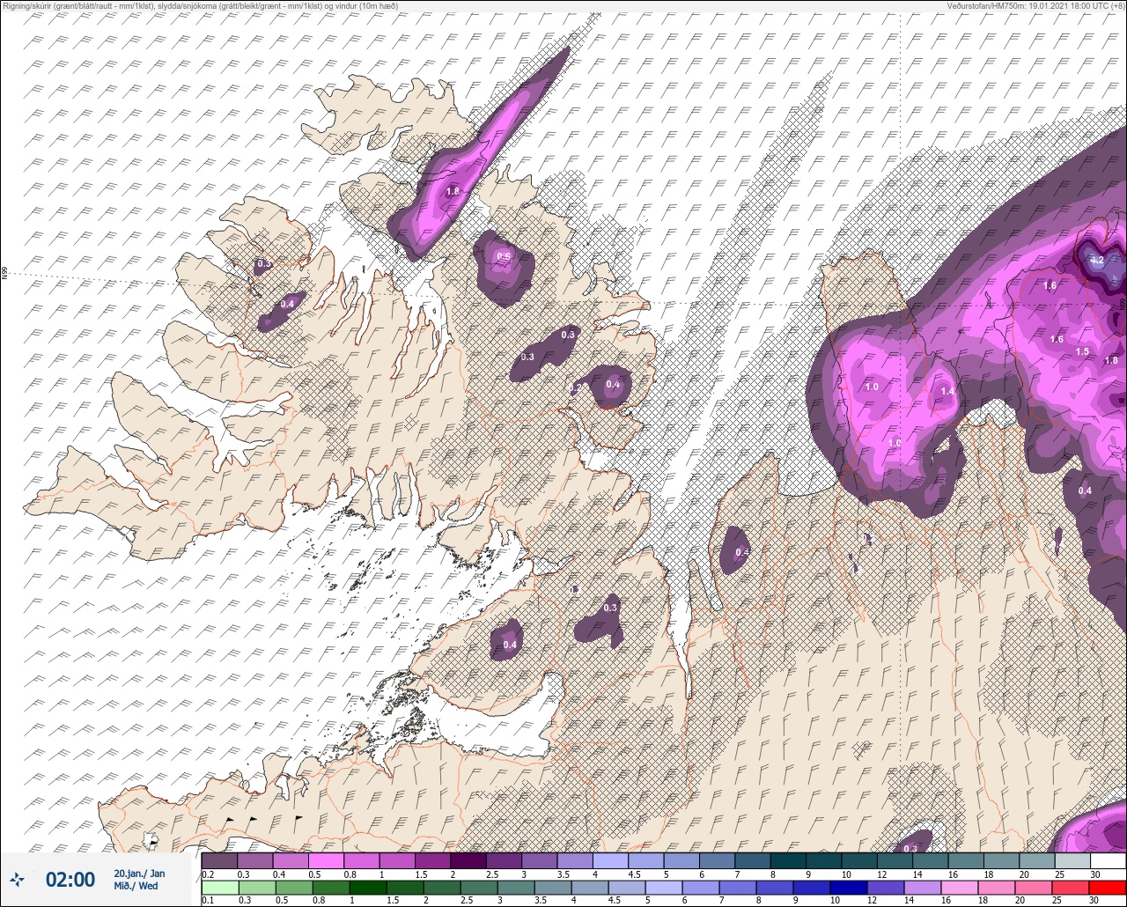Click the 1.5 precipitation value on the map

tap(1082, 351)
